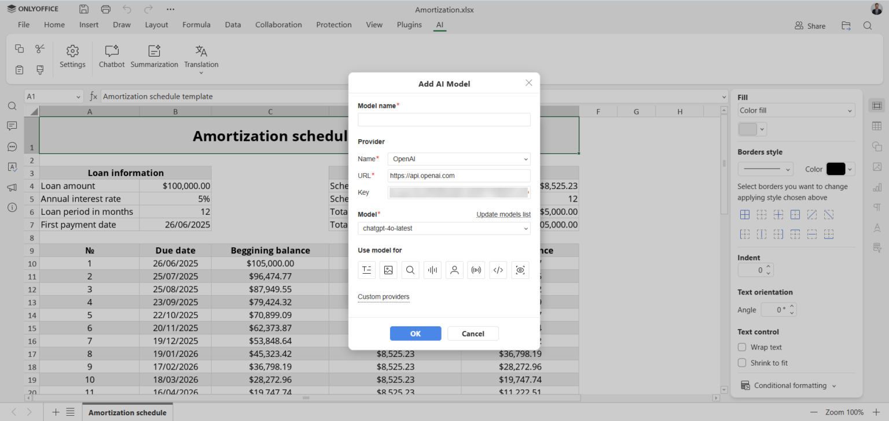Click the Copy style paintbrush icon
Image resolution: width=889 pixels, height=421 pixels.
40,70
